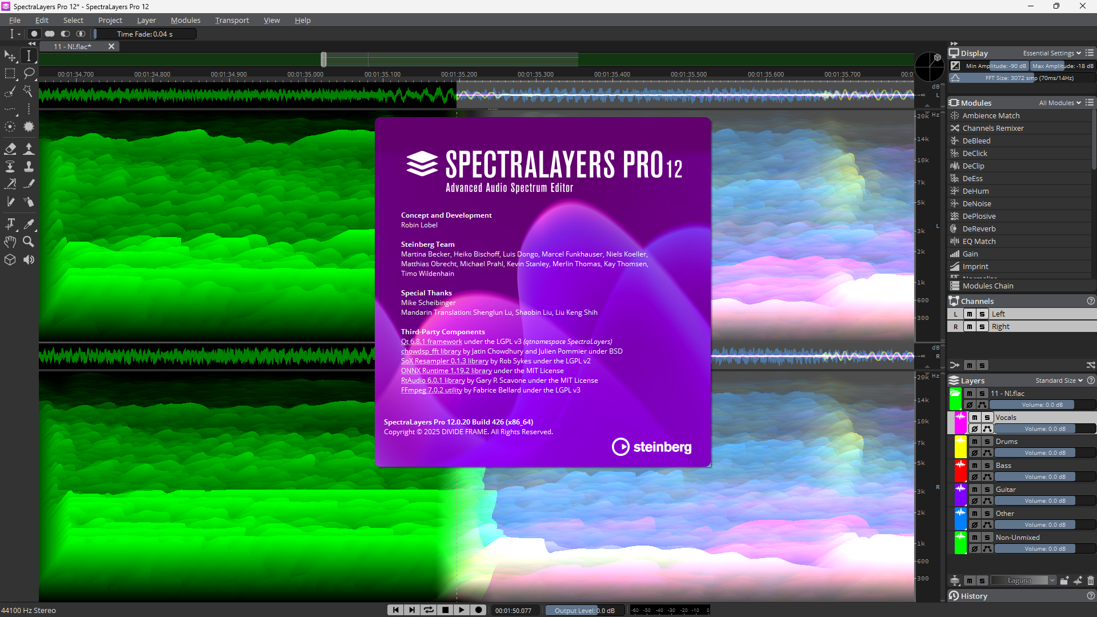Open the Modules panel options list icon
This screenshot has width=1097, height=617.
1090,103
